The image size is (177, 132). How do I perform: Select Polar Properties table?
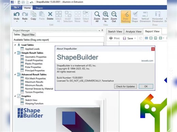(x=33, y=67)
